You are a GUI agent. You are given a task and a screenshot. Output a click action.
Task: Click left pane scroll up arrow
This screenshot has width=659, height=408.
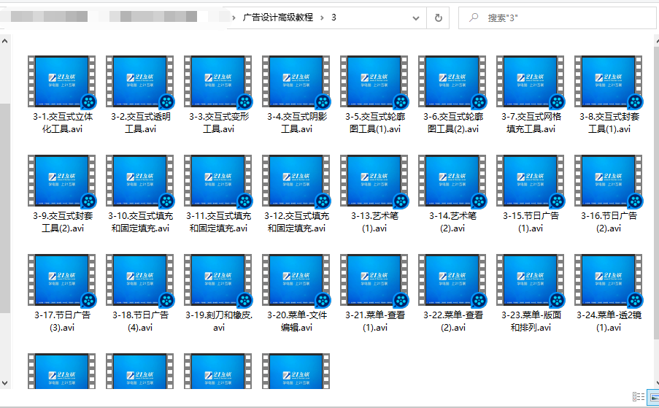tap(4, 41)
